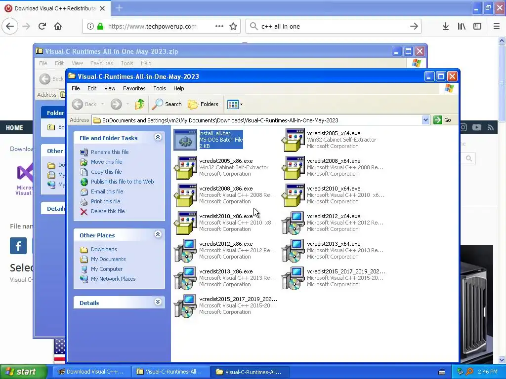Click Firefox reload page button
This screenshot has height=379, width=506.
(x=42, y=26)
